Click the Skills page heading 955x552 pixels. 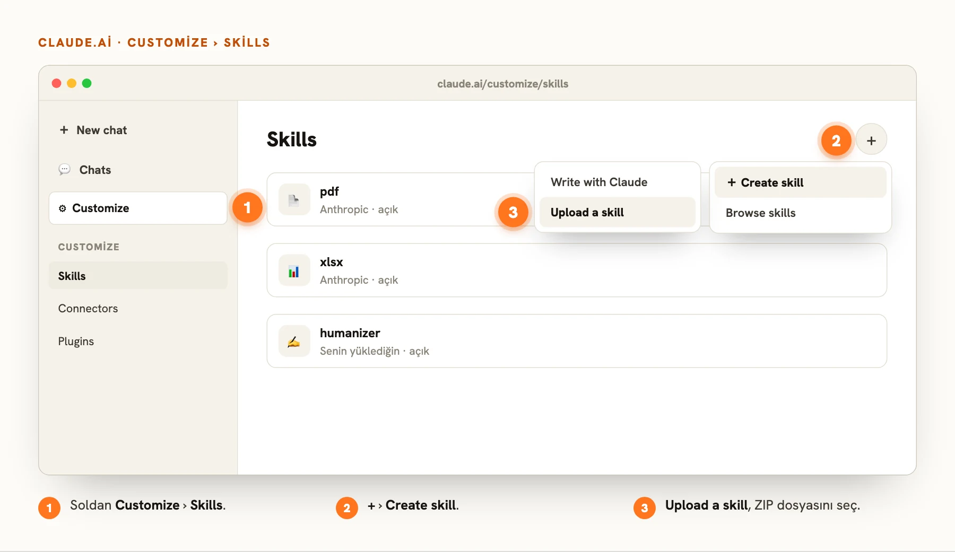(292, 139)
